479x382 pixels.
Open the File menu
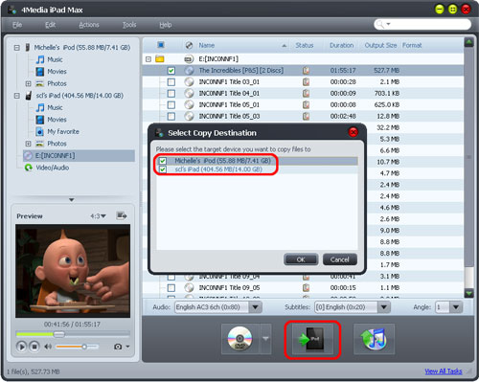(17, 25)
